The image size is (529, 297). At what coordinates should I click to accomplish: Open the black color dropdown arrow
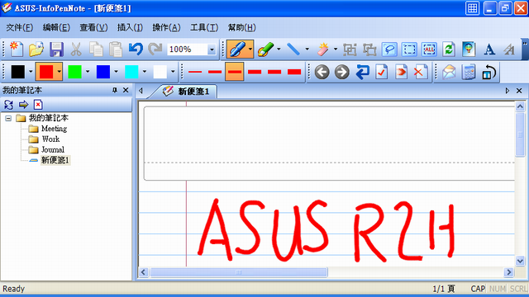pos(31,72)
